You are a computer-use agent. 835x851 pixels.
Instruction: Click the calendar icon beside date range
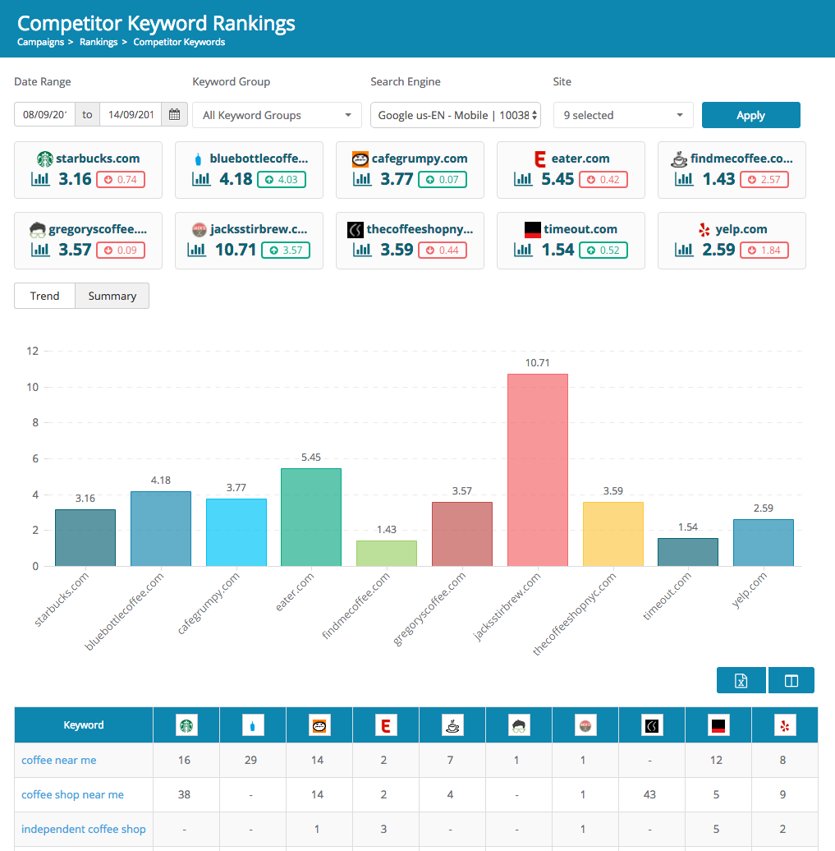coord(174,115)
